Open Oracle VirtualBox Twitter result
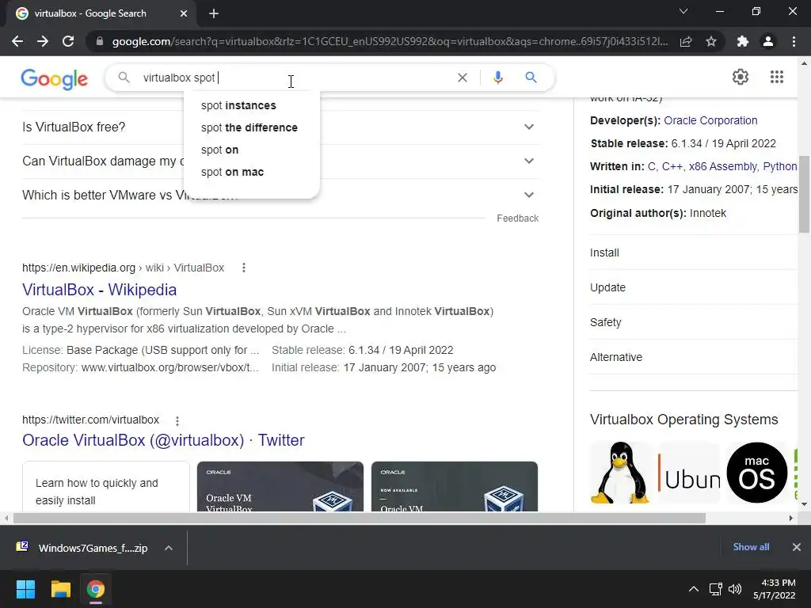Viewport: 811px width, 608px height. tap(163, 440)
